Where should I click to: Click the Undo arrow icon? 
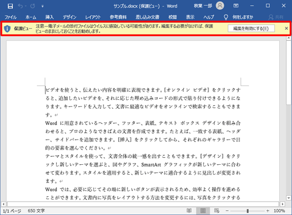pyautogui.click(x=20, y=6)
